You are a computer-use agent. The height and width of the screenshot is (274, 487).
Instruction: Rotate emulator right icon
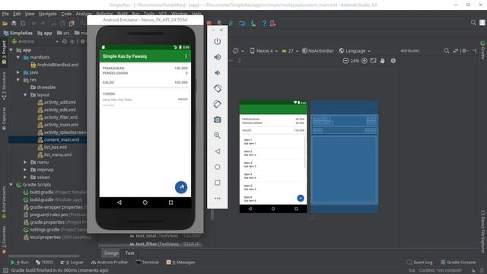[x=218, y=104]
